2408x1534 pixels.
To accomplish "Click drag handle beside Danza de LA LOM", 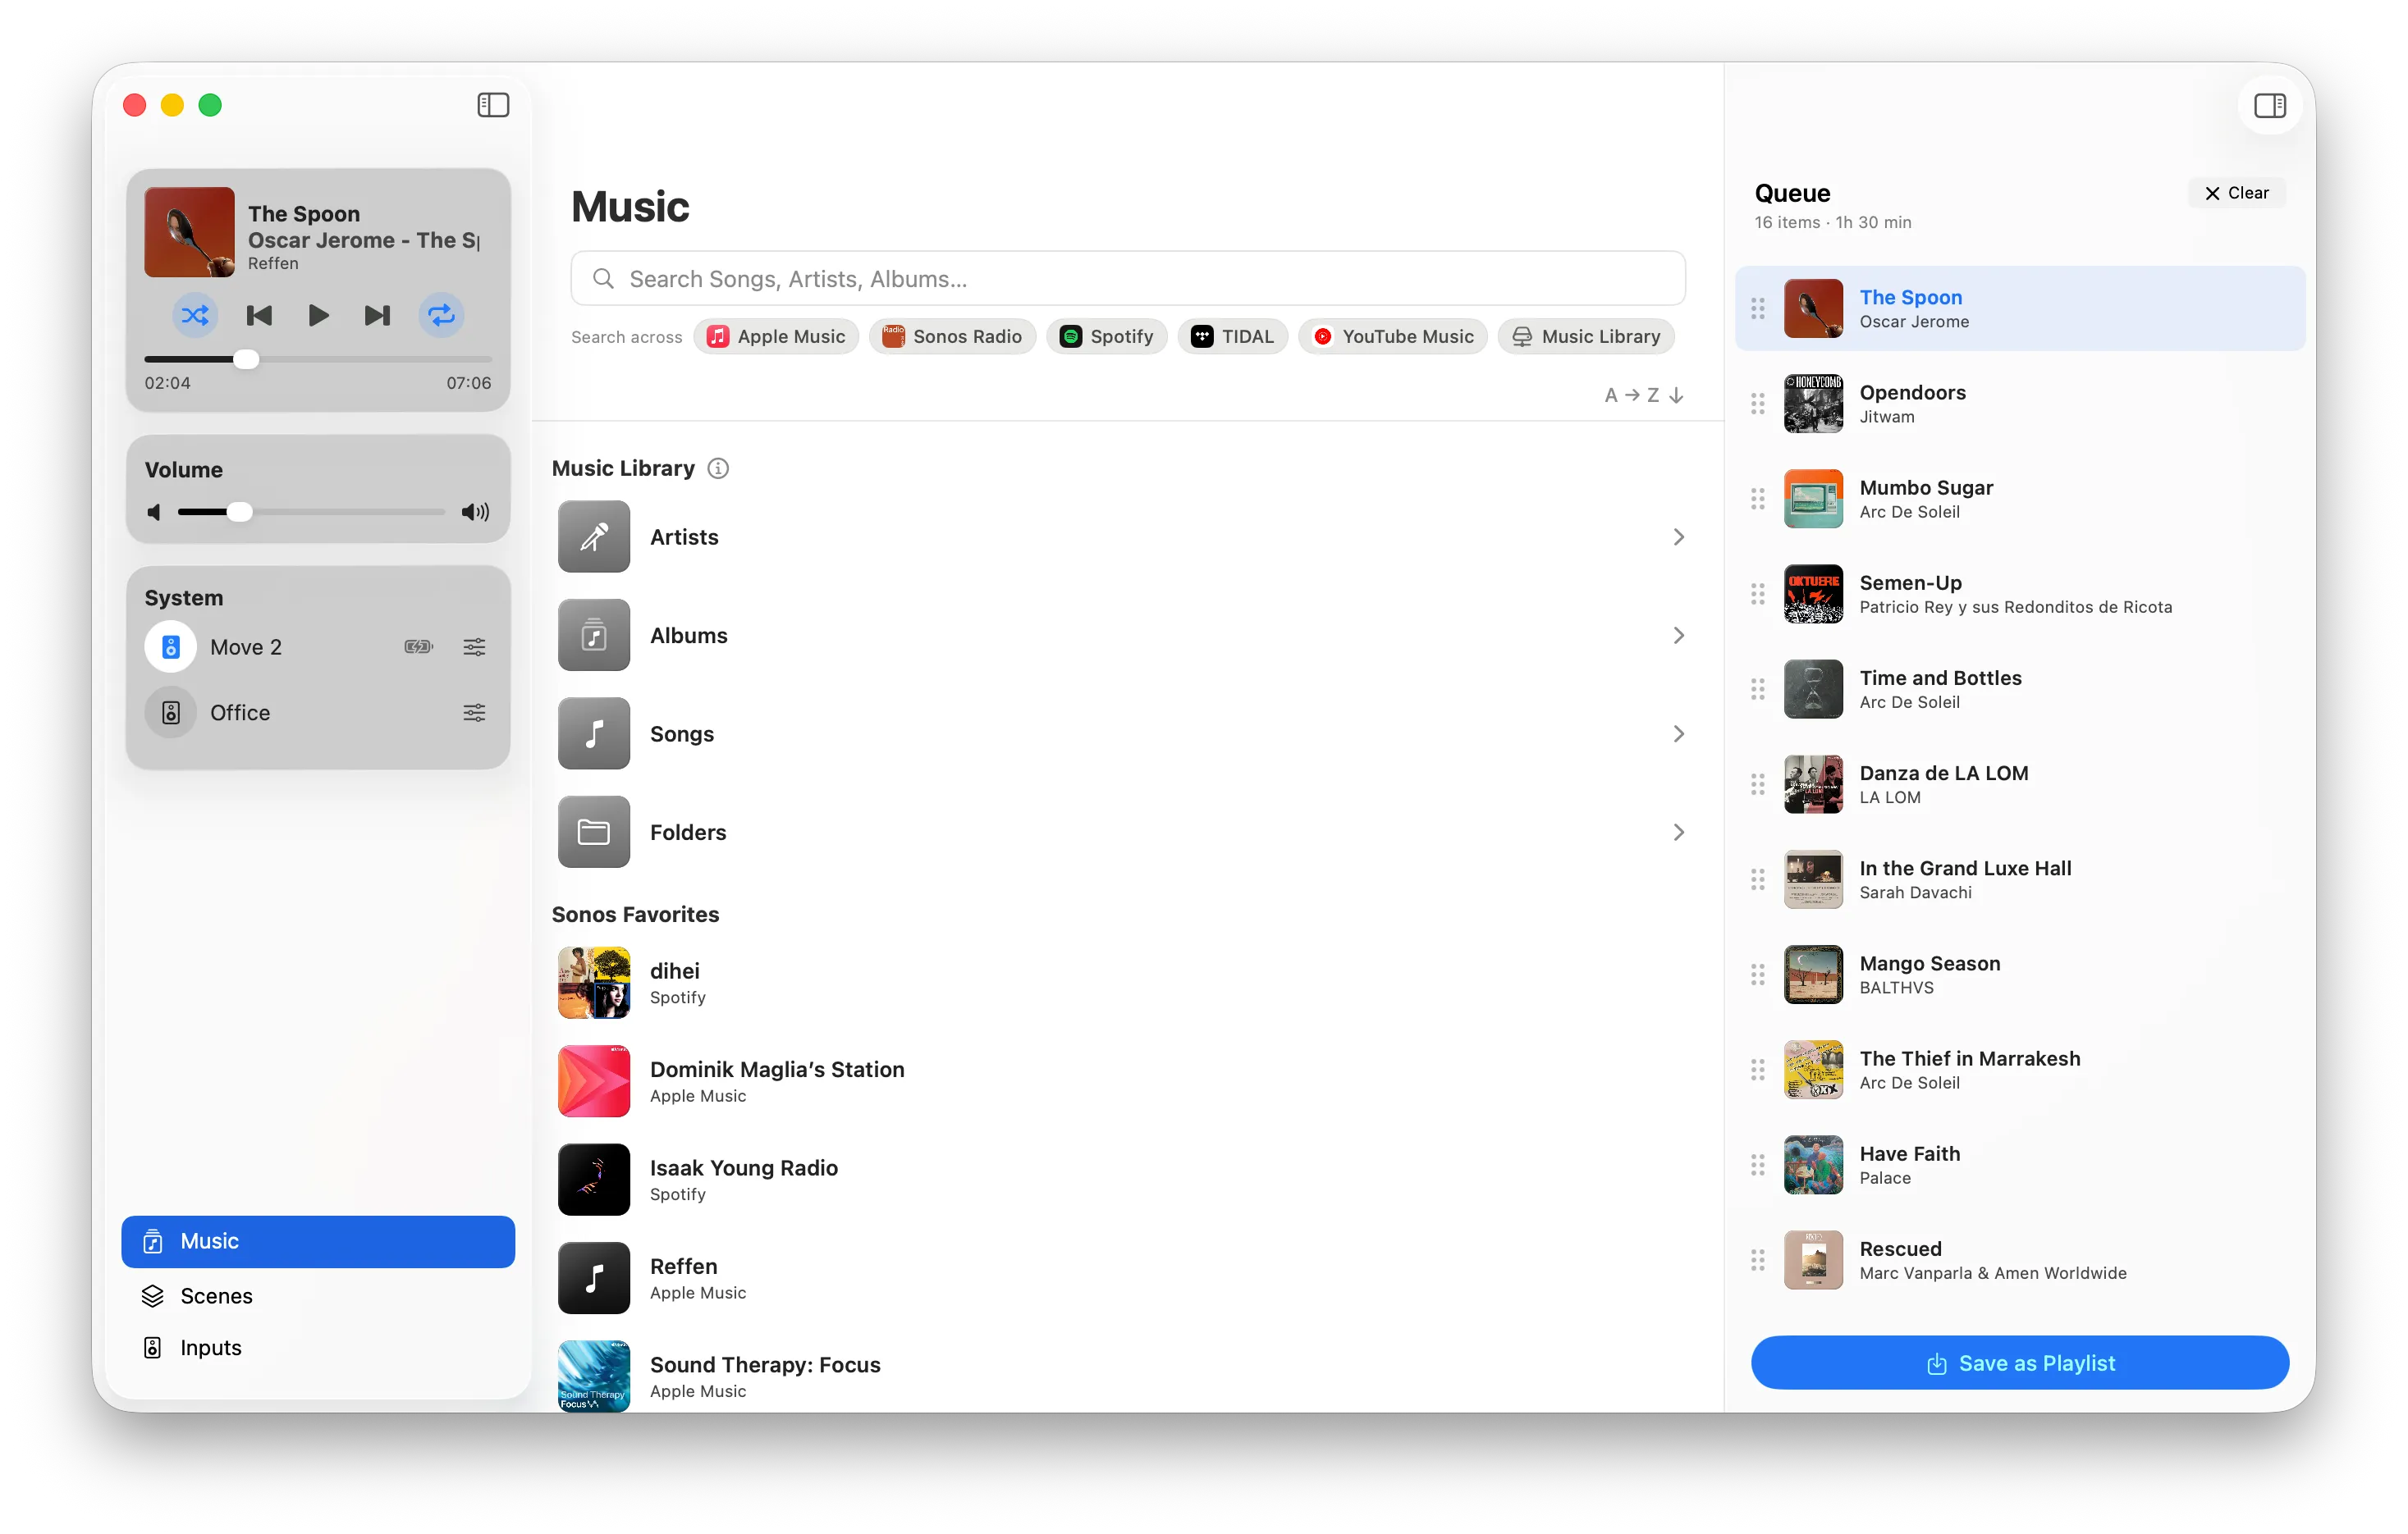I will tap(1758, 784).
